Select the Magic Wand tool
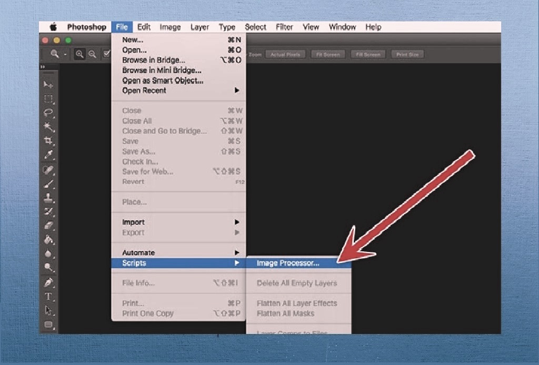This screenshot has width=539, height=365. pos(48,127)
